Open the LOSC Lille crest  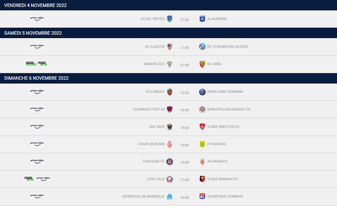point(170,179)
